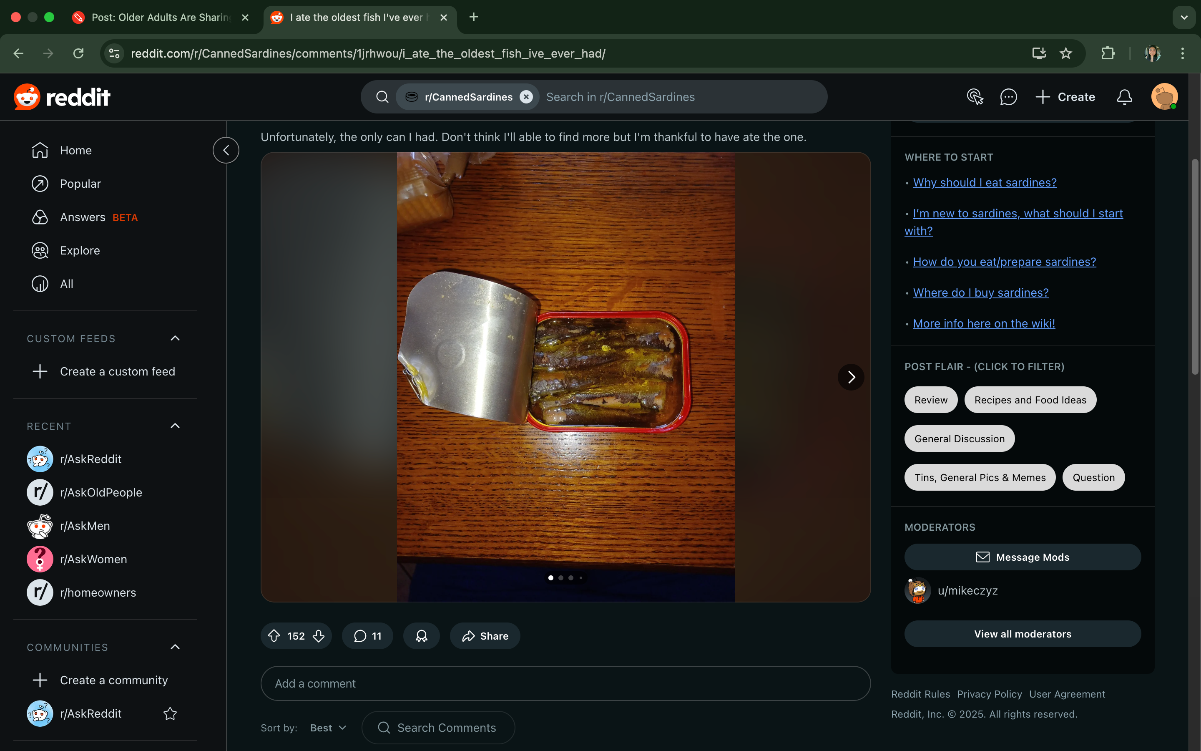Image resolution: width=1201 pixels, height=751 pixels.
Task: Upvote the sardines post
Action: coord(274,636)
